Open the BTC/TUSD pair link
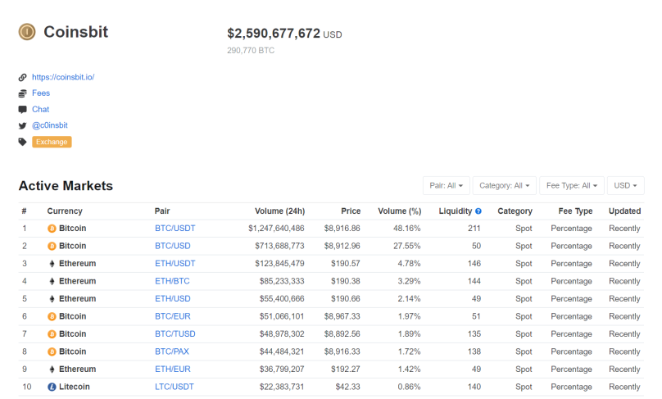This screenshot has height=399, width=662. pos(175,334)
